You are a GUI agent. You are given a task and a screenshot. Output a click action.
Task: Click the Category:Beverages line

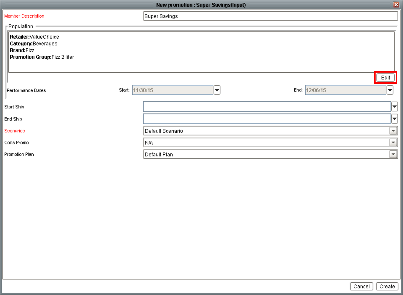click(x=34, y=44)
